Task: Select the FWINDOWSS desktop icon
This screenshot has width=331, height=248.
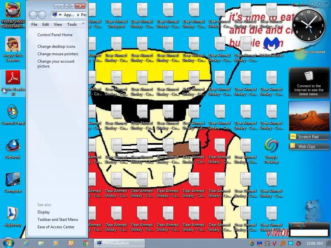Action: (x=13, y=15)
